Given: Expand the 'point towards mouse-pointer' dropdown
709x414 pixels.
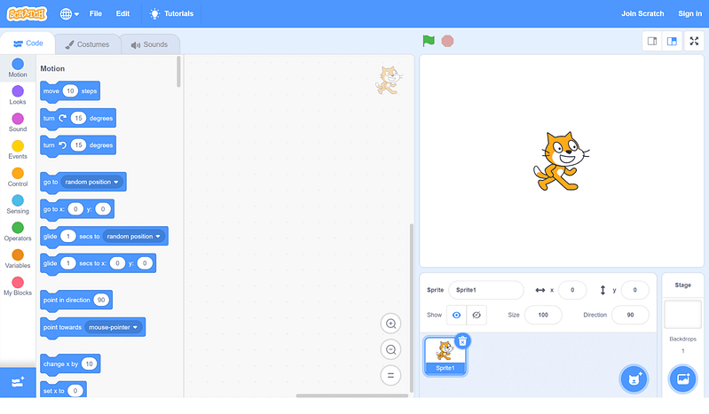Looking at the screenshot, I should pyautogui.click(x=136, y=327).
